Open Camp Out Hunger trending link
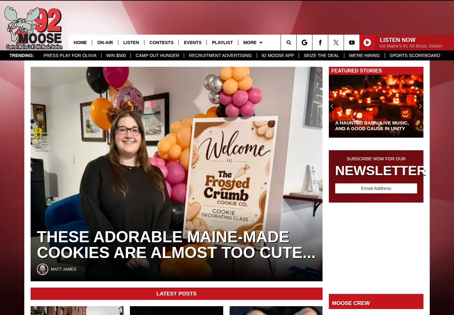 click(x=157, y=55)
